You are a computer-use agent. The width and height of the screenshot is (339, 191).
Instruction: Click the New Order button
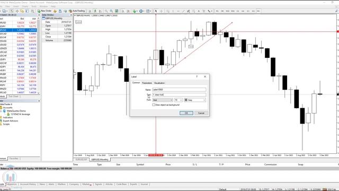tap(44, 11)
